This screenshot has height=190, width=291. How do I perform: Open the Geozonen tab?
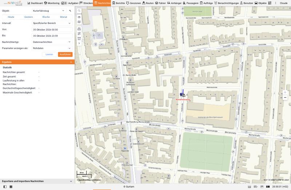click(x=133, y=3)
